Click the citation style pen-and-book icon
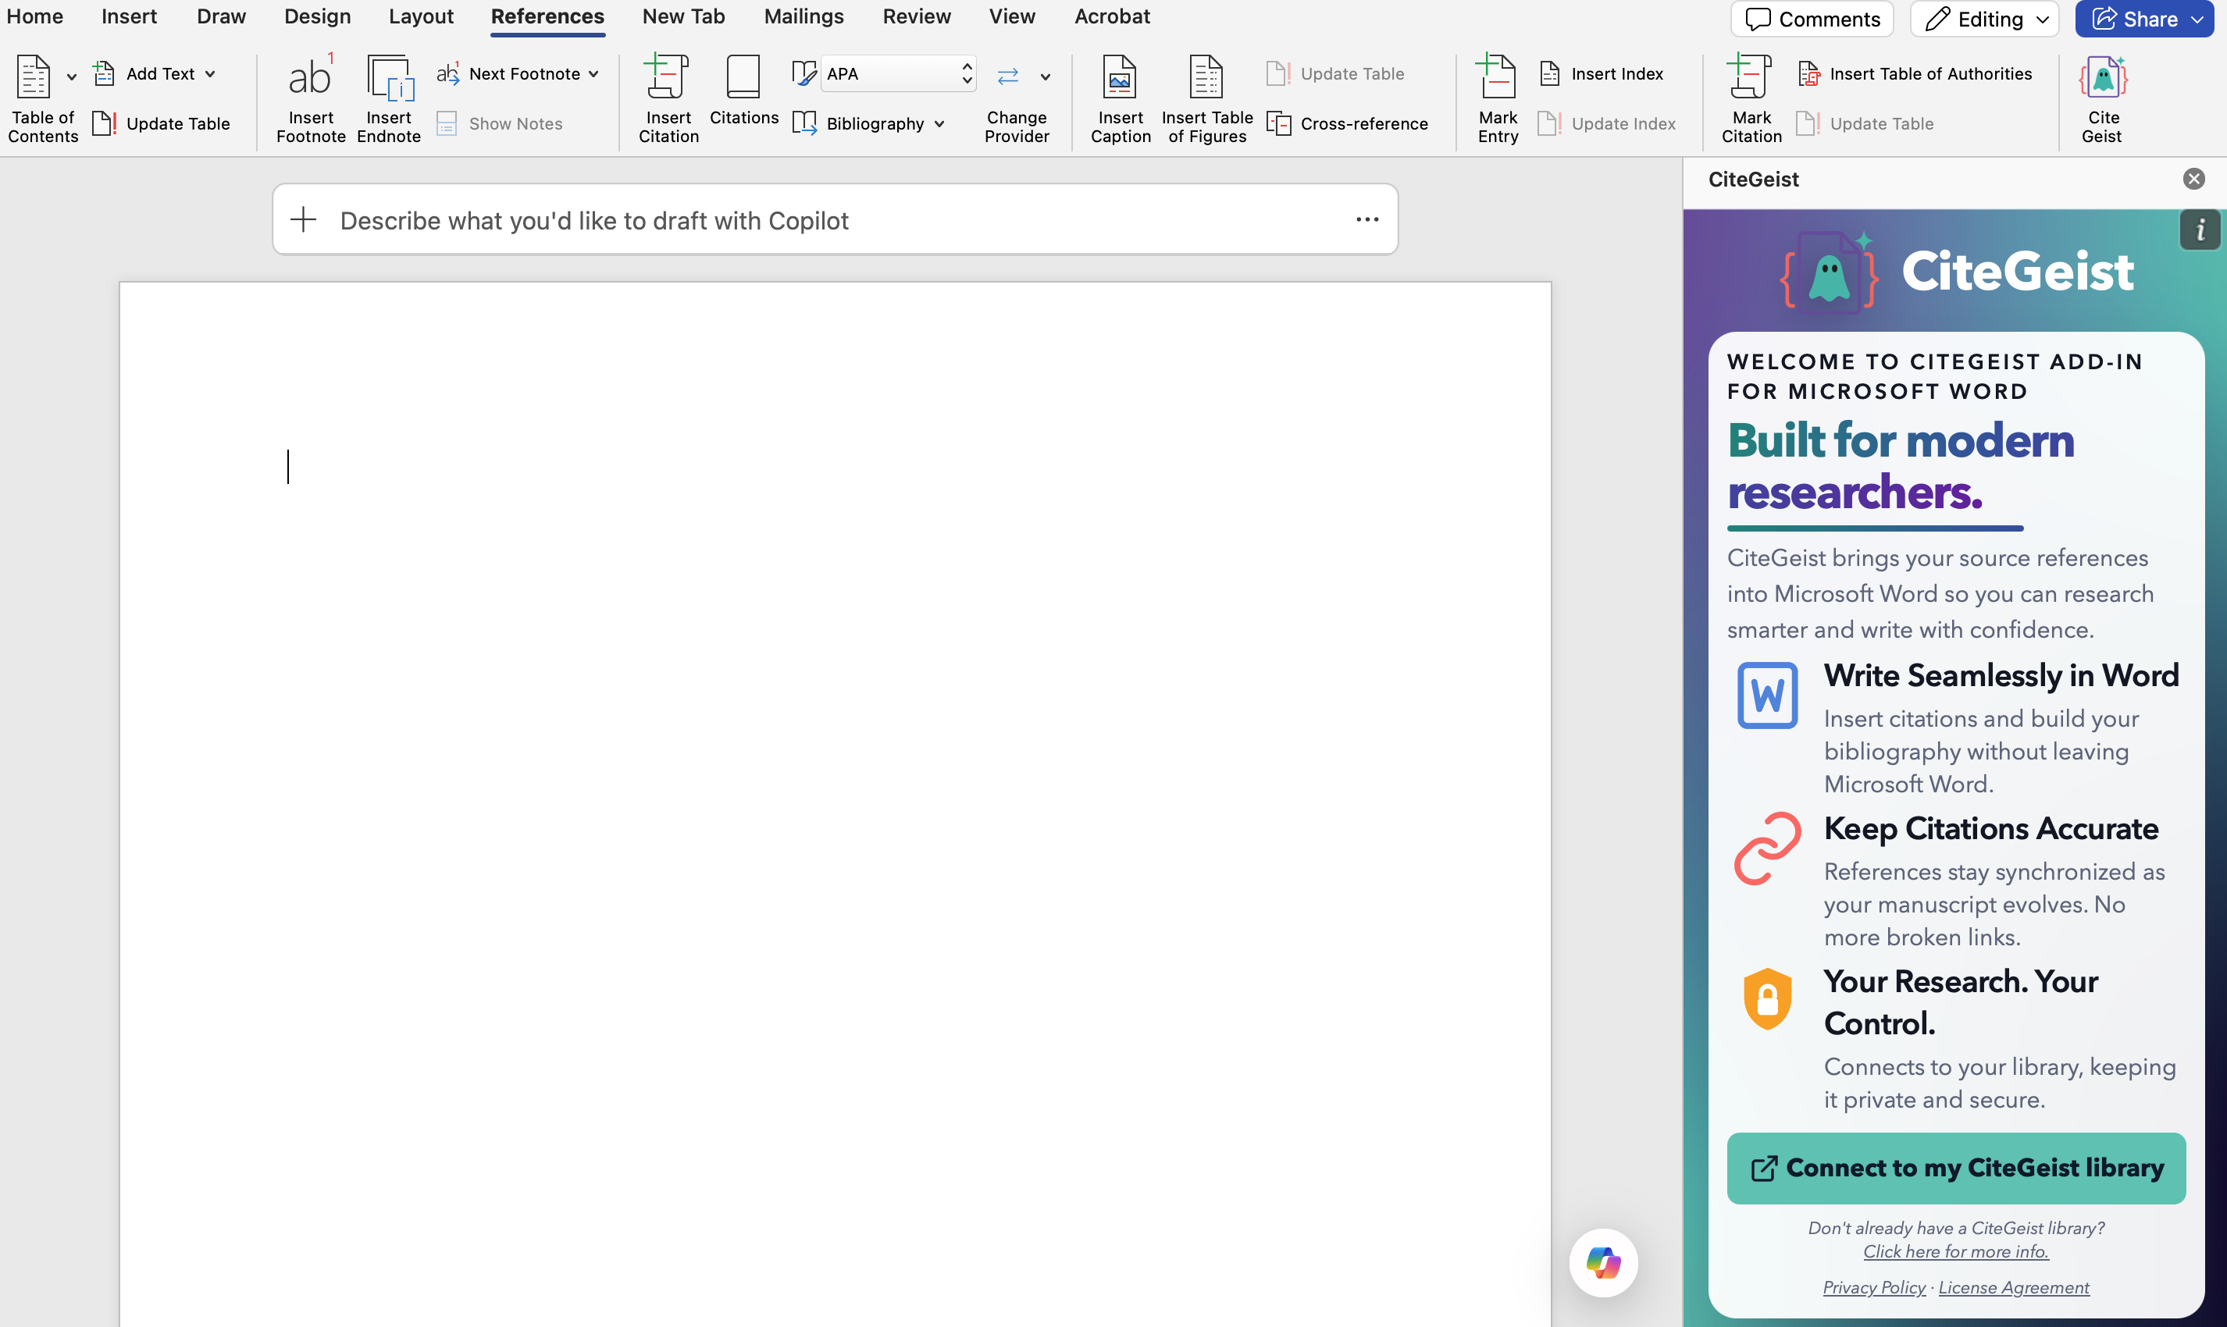Image resolution: width=2227 pixels, height=1327 pixels. click(x=805, y=73)
